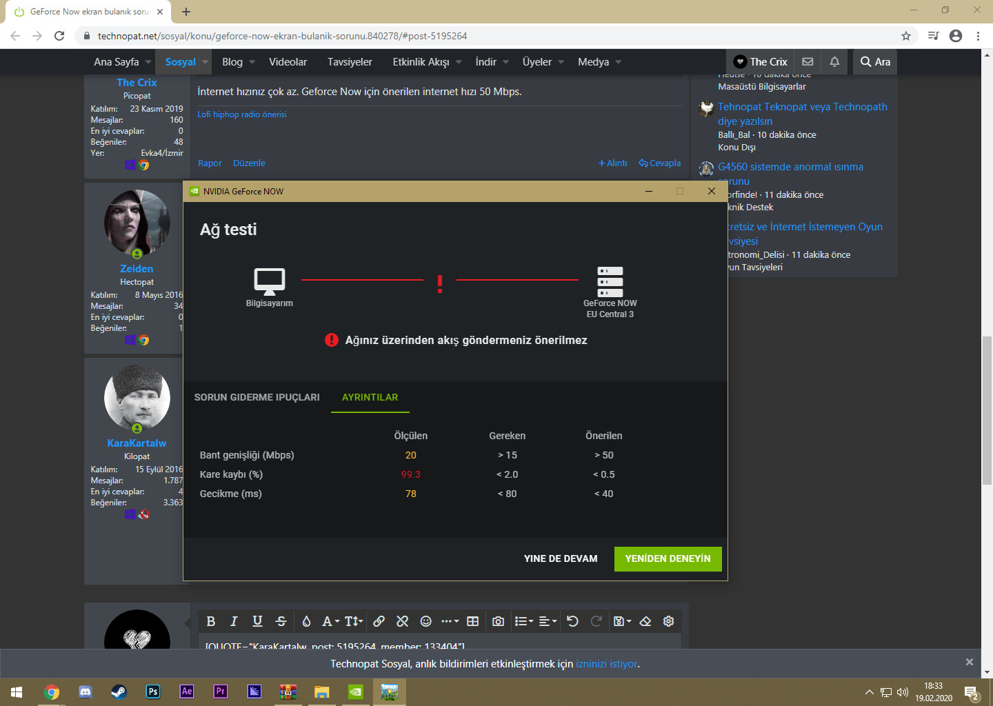Toggle BB code mode with gear icon
The image size is (993, 706).
pos(668,621)
